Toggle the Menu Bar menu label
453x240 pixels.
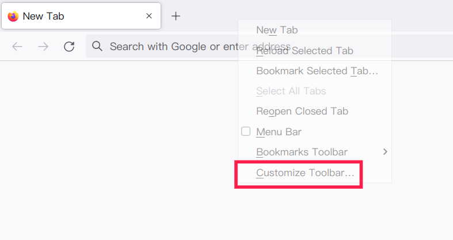tap(279, 132)
